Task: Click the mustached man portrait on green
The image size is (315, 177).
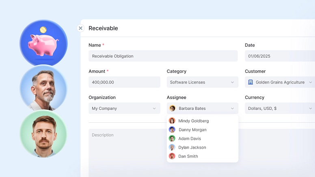Action: [43, 134]
